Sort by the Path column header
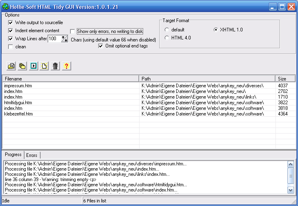 click(207, 79)
